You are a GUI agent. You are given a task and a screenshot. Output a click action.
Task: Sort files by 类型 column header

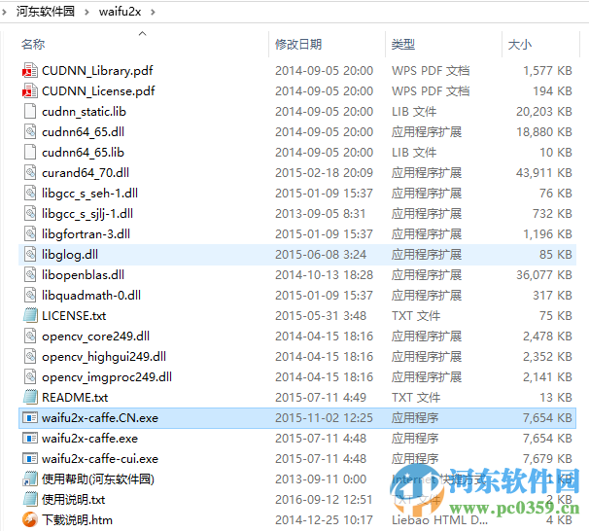[403, 45]
